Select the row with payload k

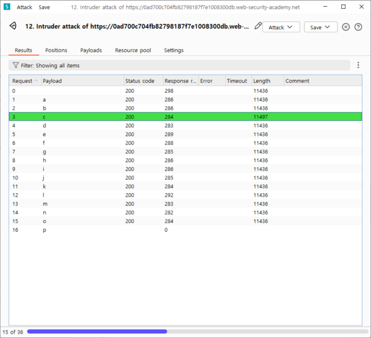(x=185, y=186)
